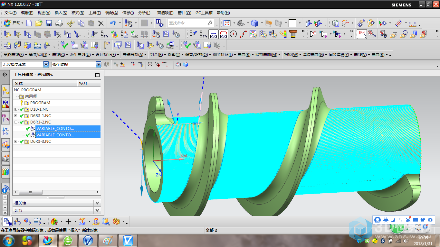Select the NC_PROGRAM tree row
The height and width of the screenshot is (247, 440).
click(57, 90)
